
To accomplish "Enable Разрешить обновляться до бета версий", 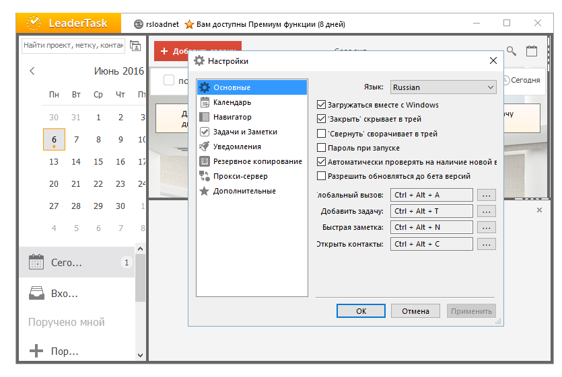I will click(322, 176).
